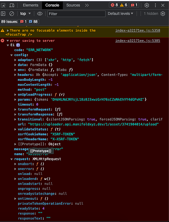Show more tabs with the double chevron
This screenshot has height=222, width=169.
point(87,5)
